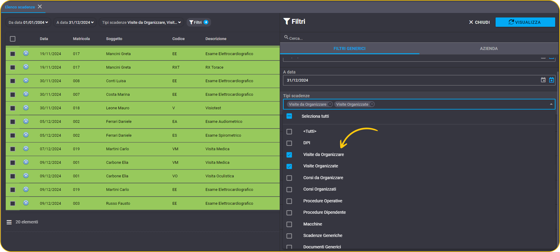Remove the Visite da Organizzare tag
The image size is (560, 252).
[330, 104]
